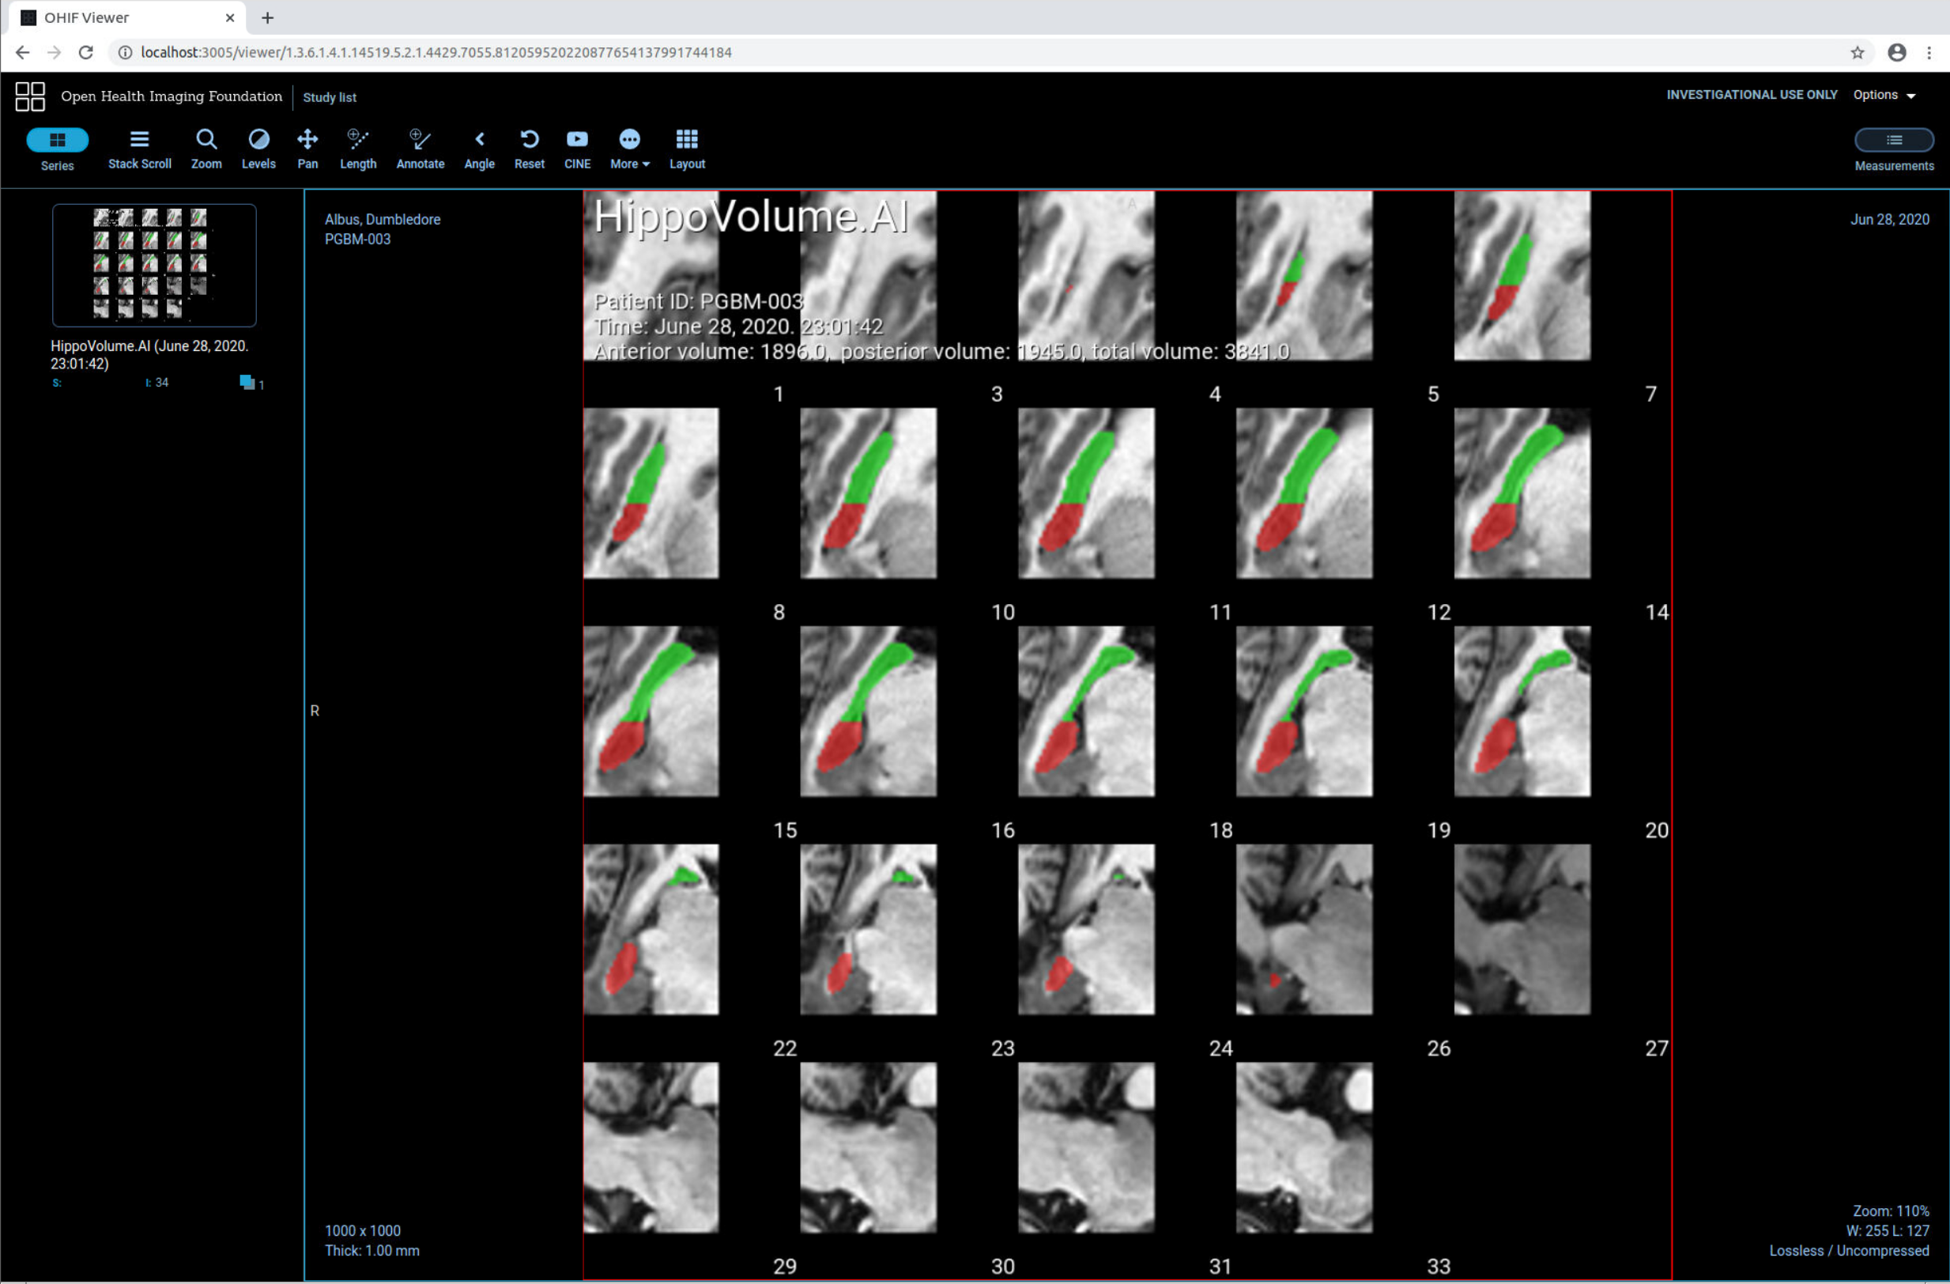This screenshot has width=1950, height=1284.
Task: Pick the Length measurement tool
Action: [x=358, y=149]
